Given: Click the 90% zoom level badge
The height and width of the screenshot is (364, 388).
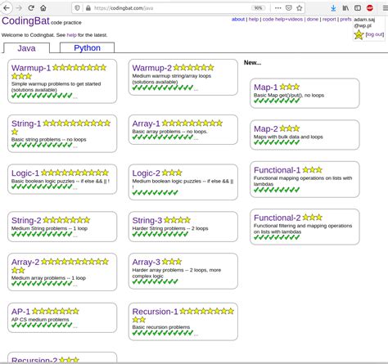Looking at the screenshot, I should pyautogui.click(x=258, y=8).
